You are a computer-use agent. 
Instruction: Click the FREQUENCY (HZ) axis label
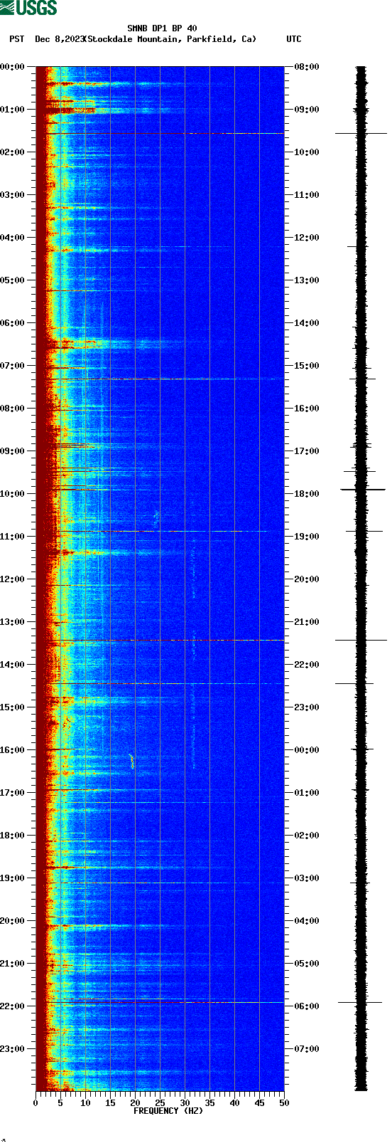click(168, 1111)
